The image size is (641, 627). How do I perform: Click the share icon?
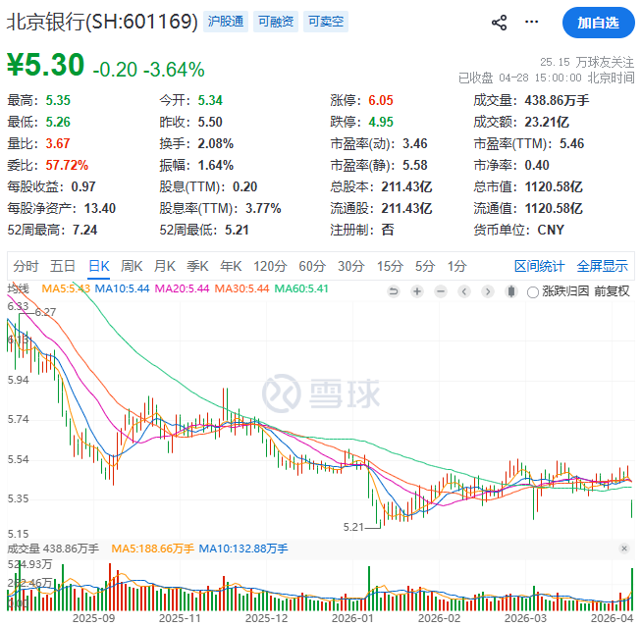point(499,22)
